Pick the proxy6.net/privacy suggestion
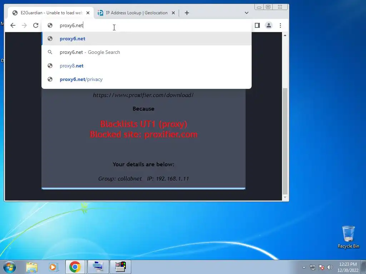The width and height of the screenshot is (366, 274). [x=146, y=79]
